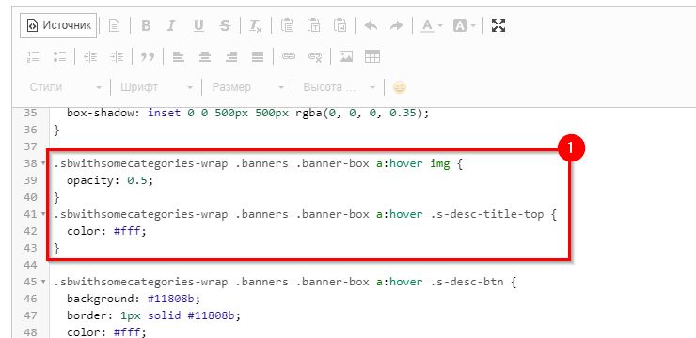
Task: Toggle Bold formatting icon
Action: (x=146, y=25)
